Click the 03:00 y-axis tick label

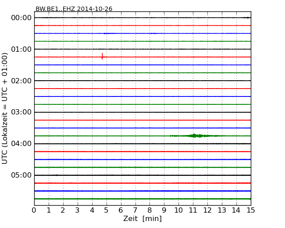21,112
